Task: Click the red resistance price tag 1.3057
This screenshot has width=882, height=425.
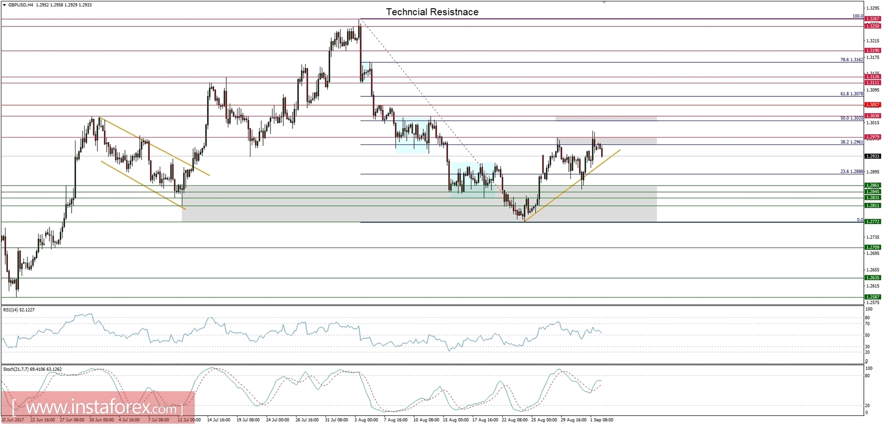Action: 873,105
